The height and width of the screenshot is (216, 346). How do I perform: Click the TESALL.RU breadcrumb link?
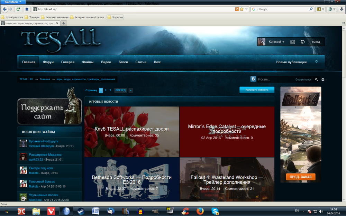[26, 79]
